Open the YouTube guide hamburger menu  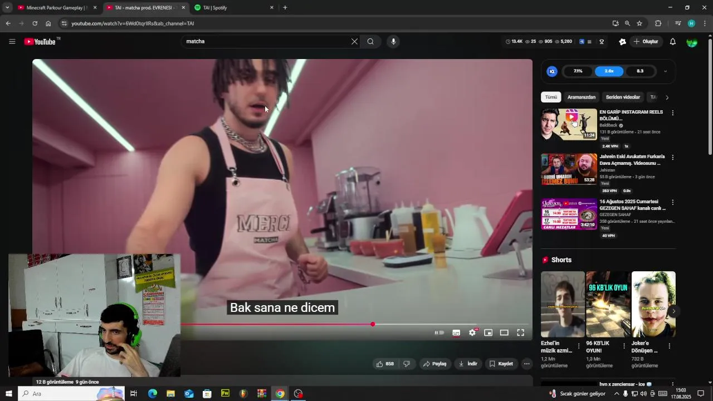pos(12,41)
